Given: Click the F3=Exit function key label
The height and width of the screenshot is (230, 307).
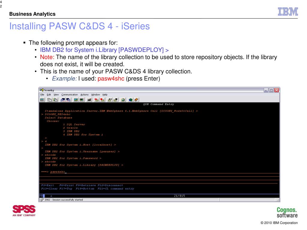Looking at the screenshot, I should (48, 185).
